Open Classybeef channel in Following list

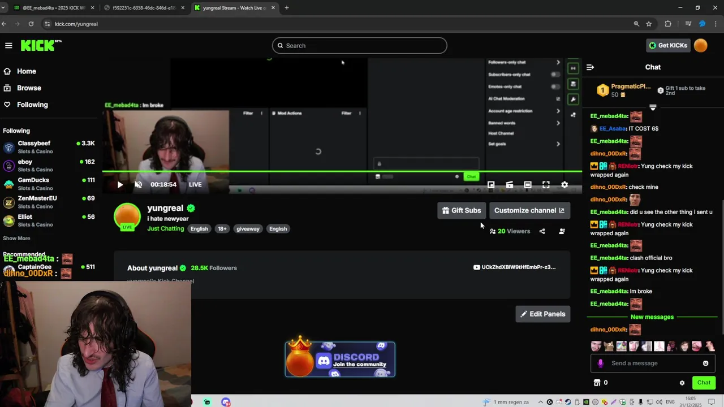click(49, 147)
